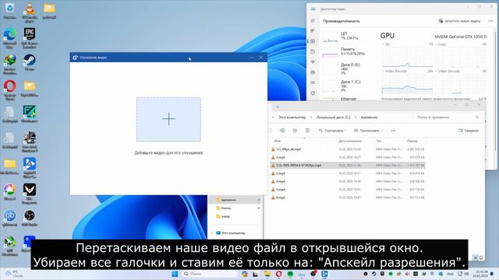Select 'Homes' folder in Explorer sidebar
Viewport: 499px width, 280px height.
tap(235, 208)
